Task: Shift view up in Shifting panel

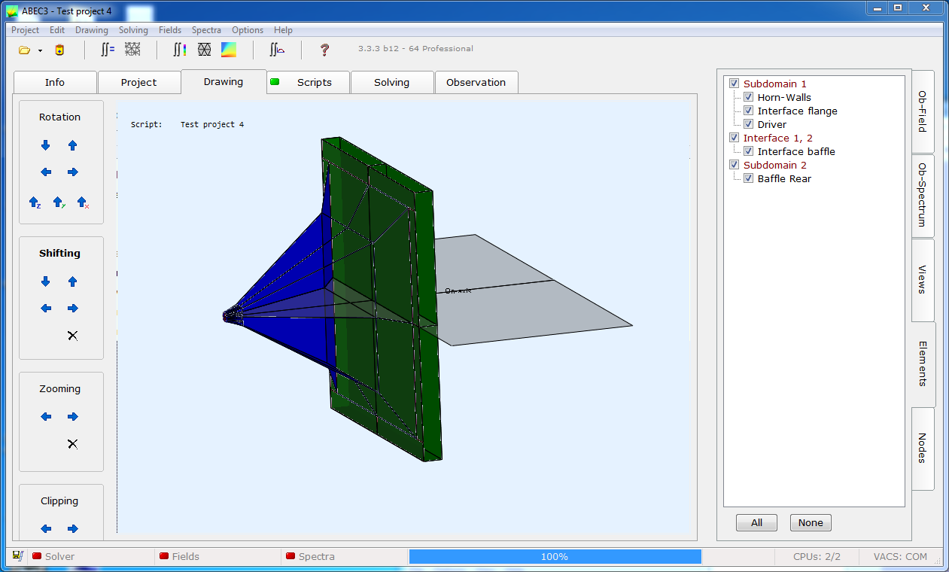Action: coord(73,281)
